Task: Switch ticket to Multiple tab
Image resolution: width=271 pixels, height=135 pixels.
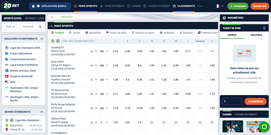Action: (x=256, y=35)
